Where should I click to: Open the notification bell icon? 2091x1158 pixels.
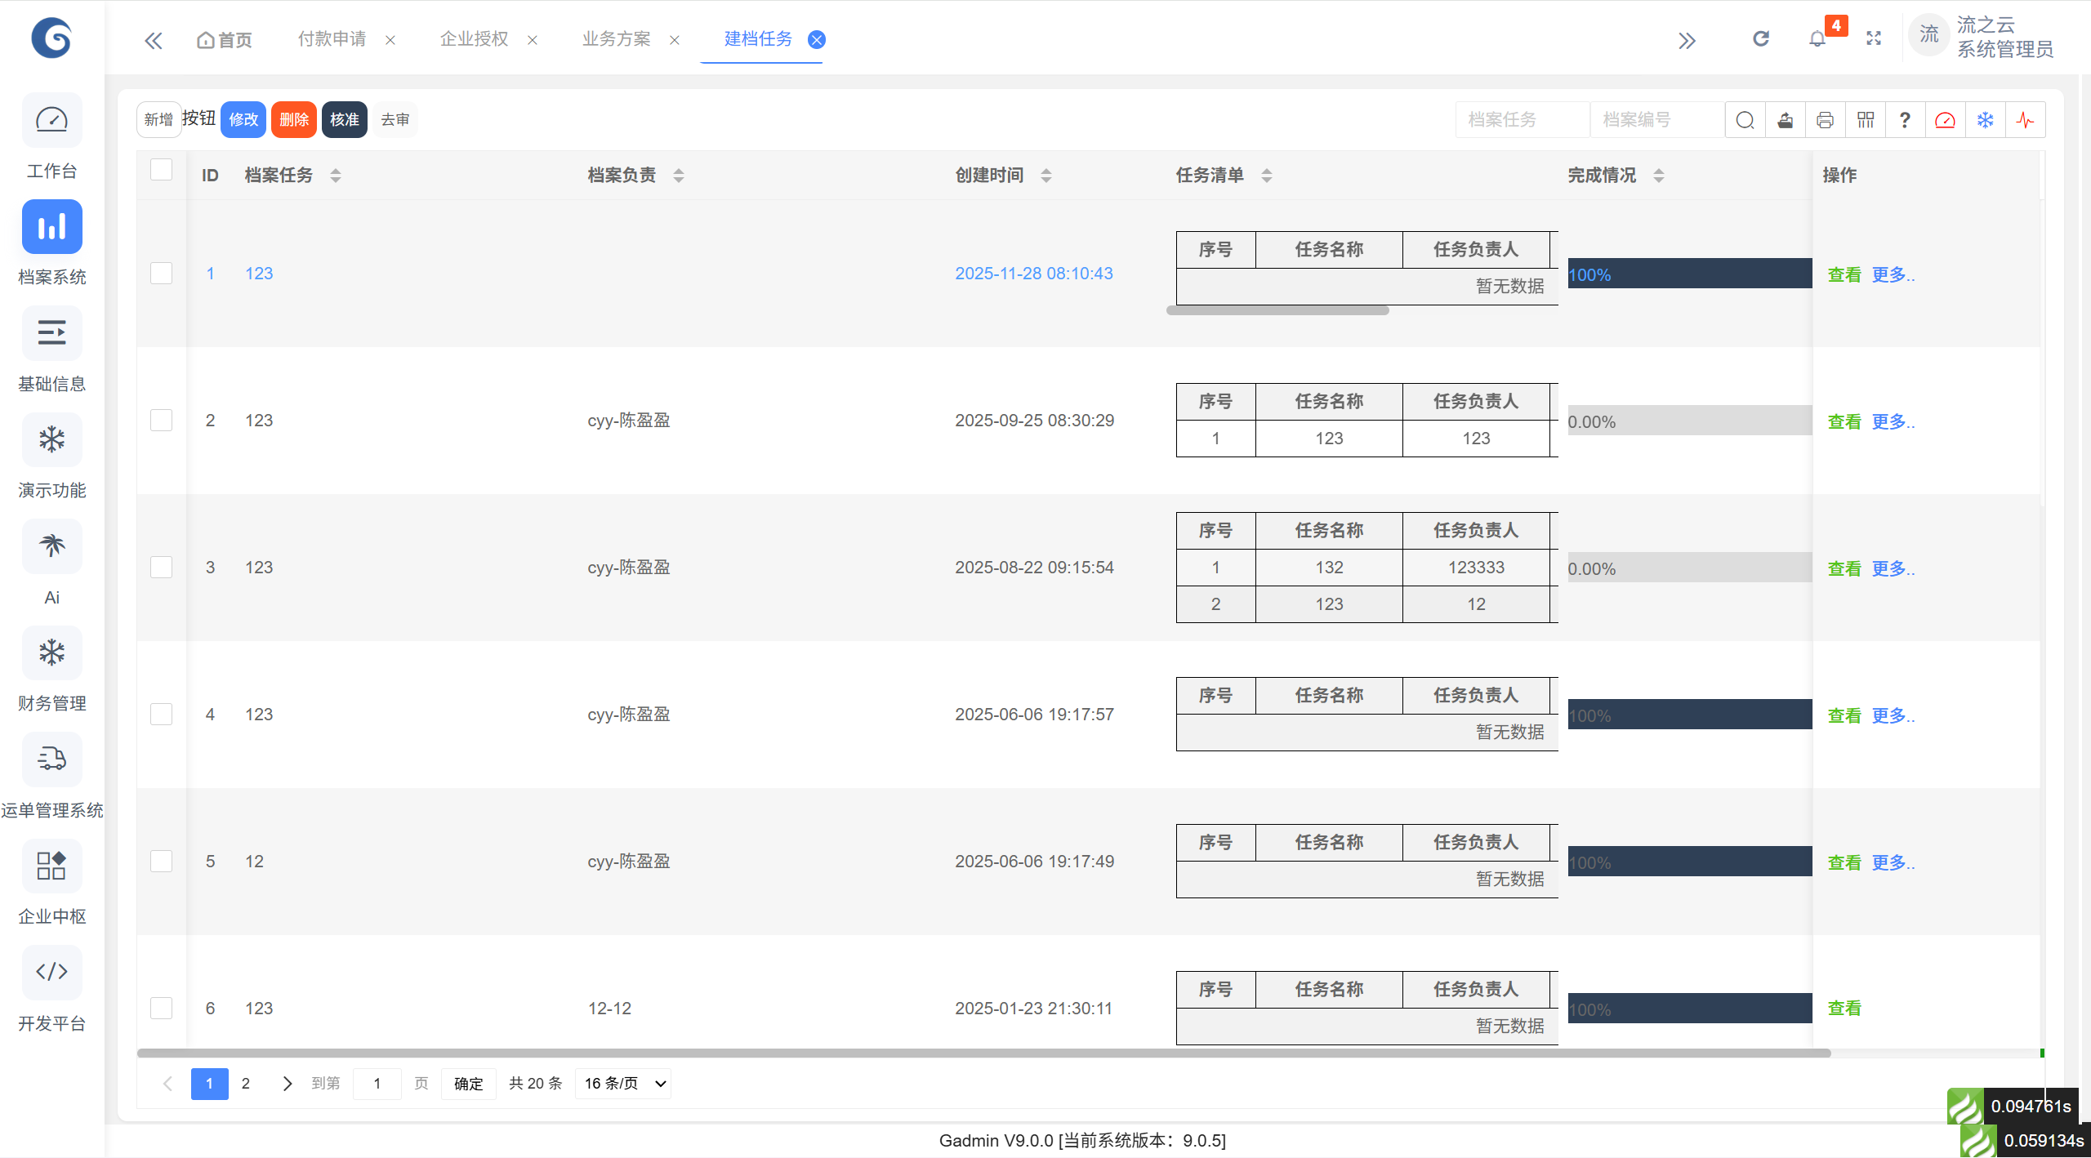coord(1817,39)
